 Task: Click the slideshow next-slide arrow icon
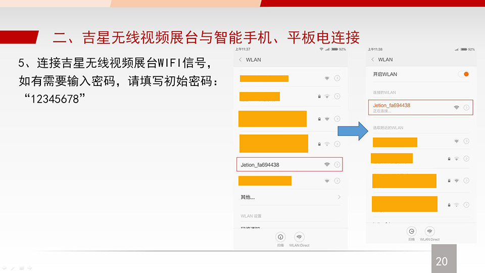pyautogui.click(x=29, y=267)
